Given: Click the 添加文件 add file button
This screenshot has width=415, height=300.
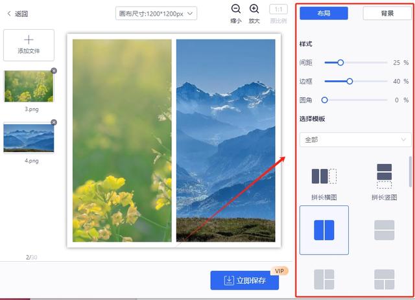Looking at the screenshot, I should coord(29,45).
